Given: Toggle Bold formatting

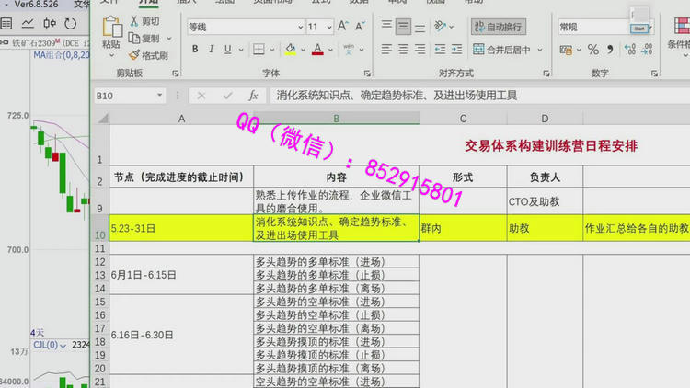Looking at the screenshot, I should (195, 50).
